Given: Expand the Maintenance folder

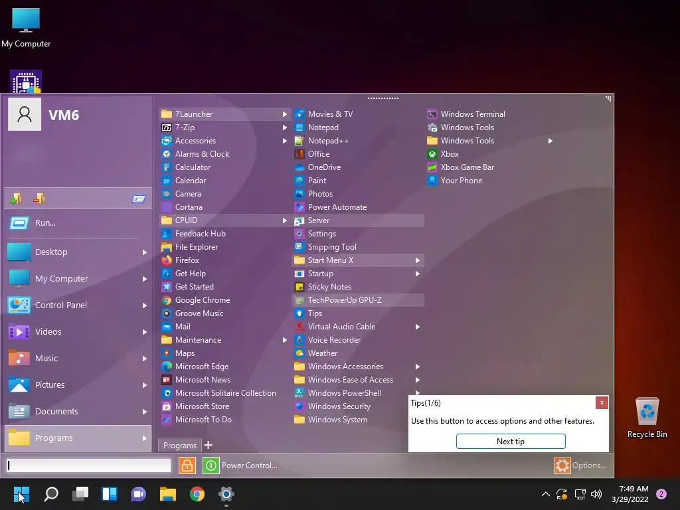Looking at the screenshot, I should (x=224, y=340).
